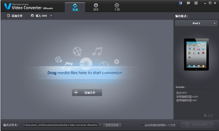This screenshot has width=219, height=131.
Task: Close the Video Converter window
Action: point(215,3)
